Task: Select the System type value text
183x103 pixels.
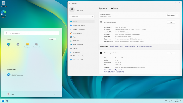Action: tap(128, 39)
